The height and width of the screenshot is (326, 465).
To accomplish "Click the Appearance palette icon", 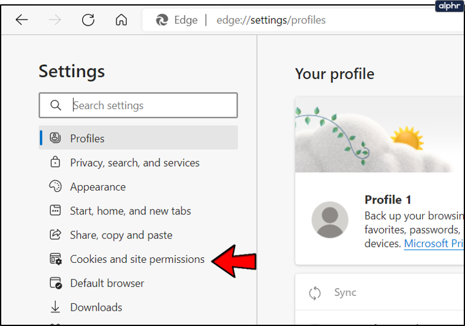I will tap(55, 186).
